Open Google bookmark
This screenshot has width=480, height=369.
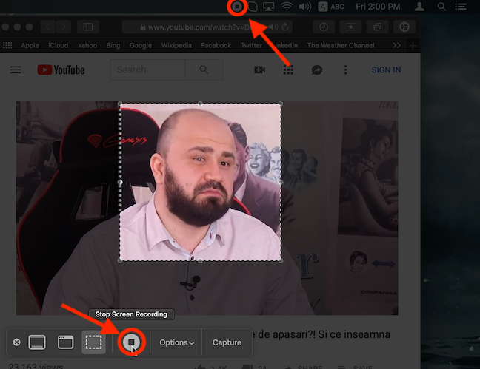point(141,46)
